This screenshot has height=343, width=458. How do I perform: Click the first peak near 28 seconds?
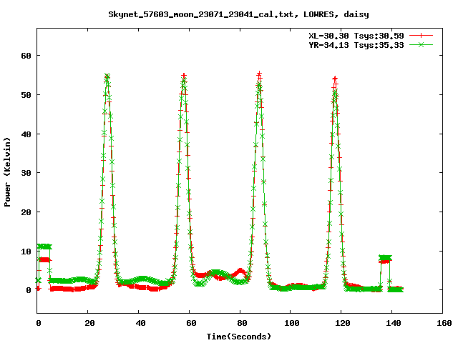(x=107, y=77)
